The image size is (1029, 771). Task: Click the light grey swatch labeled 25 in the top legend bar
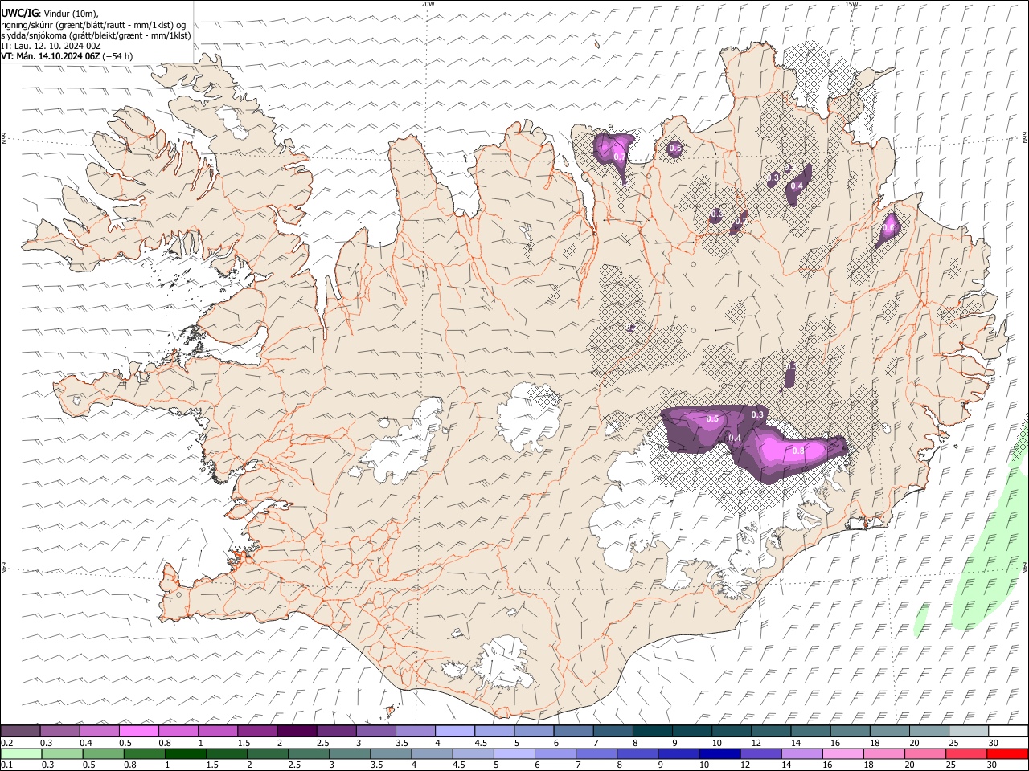pos(969,732)
